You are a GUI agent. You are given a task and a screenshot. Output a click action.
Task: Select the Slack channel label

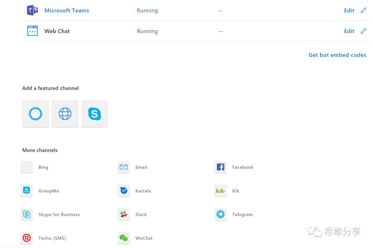141,215
